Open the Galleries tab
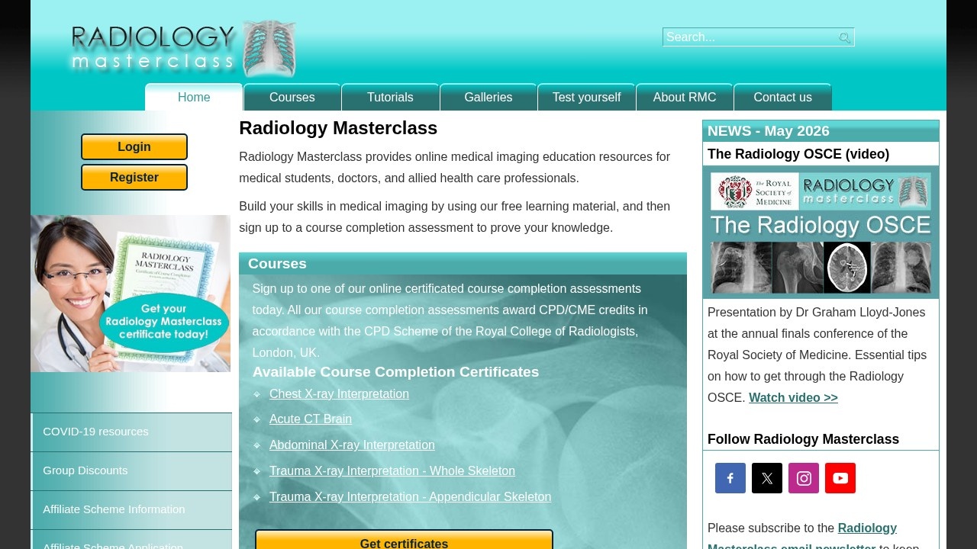Image resolution: width=977 pixels, height=549 pixels. [x=488, y=98]
